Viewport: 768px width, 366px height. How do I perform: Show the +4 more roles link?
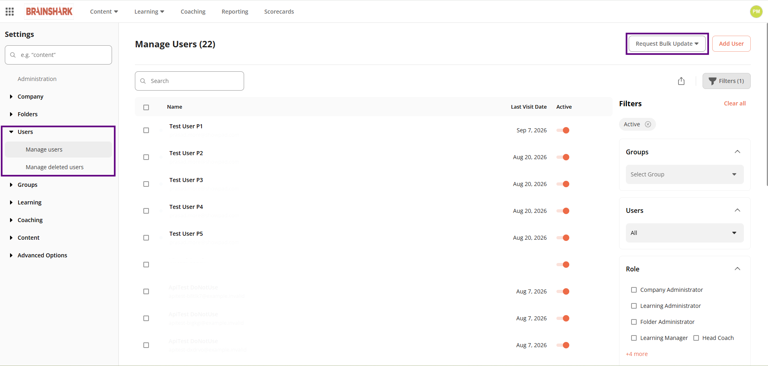[x=637, y=354]
